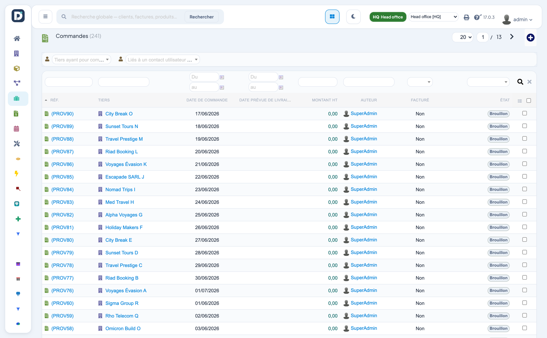Open column selector list icon
This screenshot has width=547, height=338.
[520, 101]
